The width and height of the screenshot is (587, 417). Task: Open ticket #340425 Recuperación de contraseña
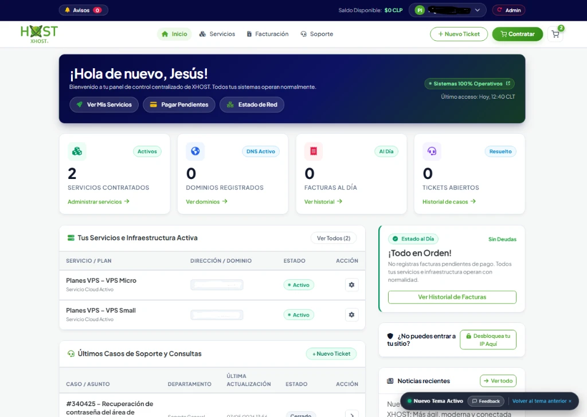(x=109, y=408)
